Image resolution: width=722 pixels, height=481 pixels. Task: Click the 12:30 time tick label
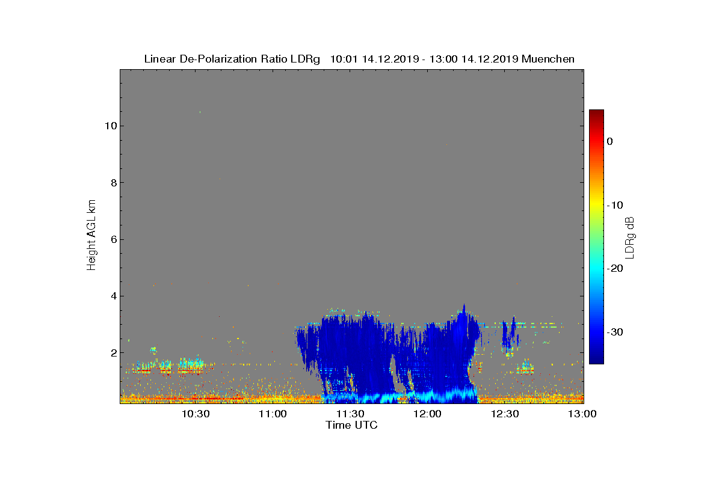click(505, 414)
